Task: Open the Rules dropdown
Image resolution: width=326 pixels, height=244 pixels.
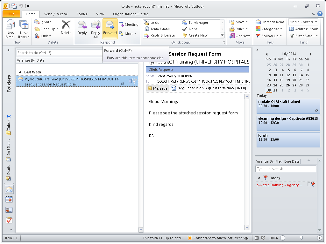Action: click(238, 29)
